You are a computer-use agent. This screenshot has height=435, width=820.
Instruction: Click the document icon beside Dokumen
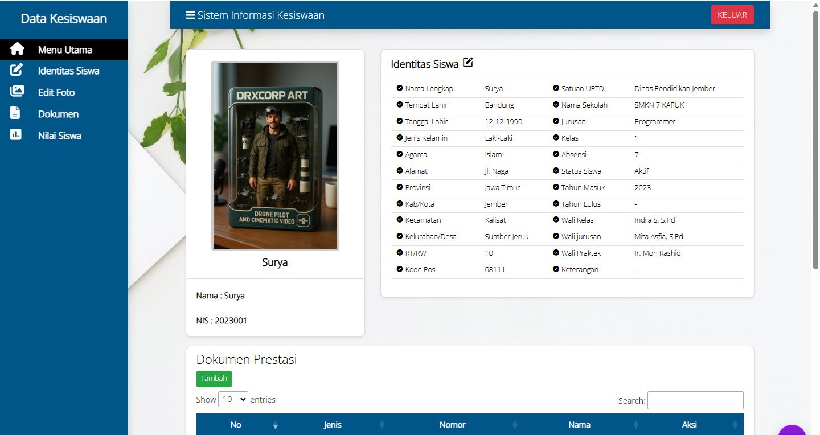(15, 113)
